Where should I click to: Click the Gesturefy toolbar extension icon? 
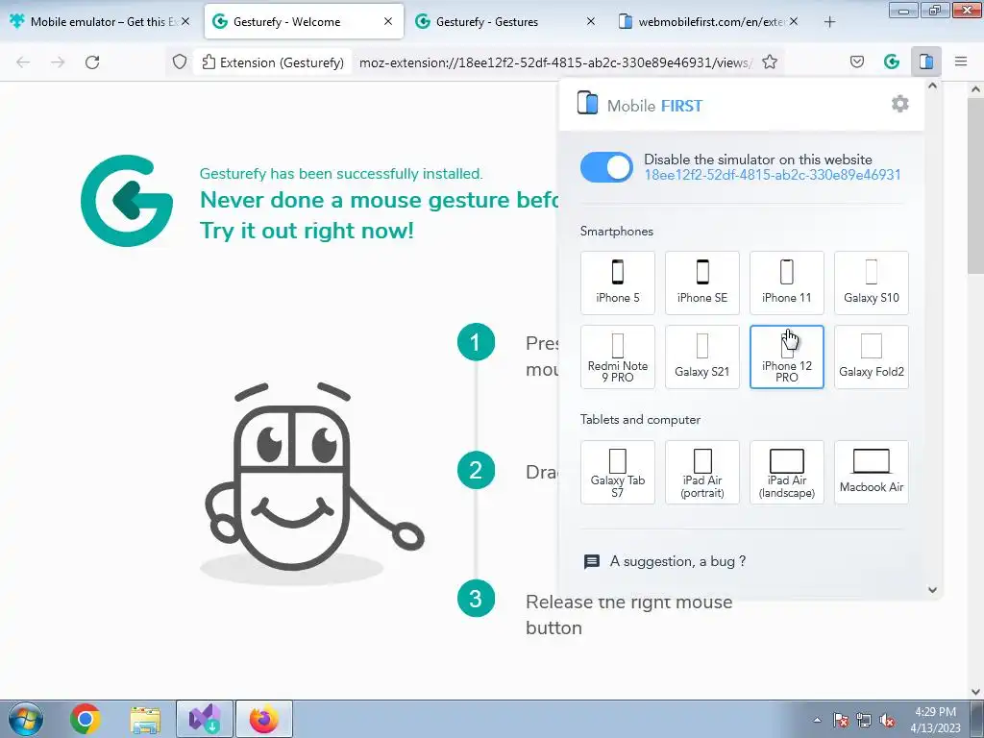[x=892, y=61]
